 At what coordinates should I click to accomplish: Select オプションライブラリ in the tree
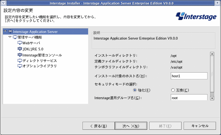click(40, 66)
